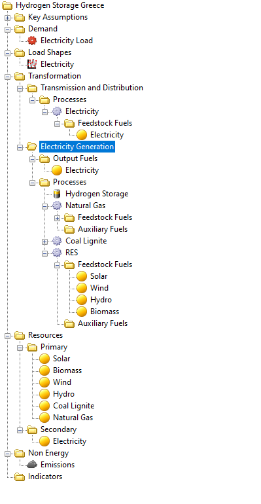Click the Emissions cloud icon
Image resolution: width=261 pixels, height=504 pixels.
[x=32, y=465]
